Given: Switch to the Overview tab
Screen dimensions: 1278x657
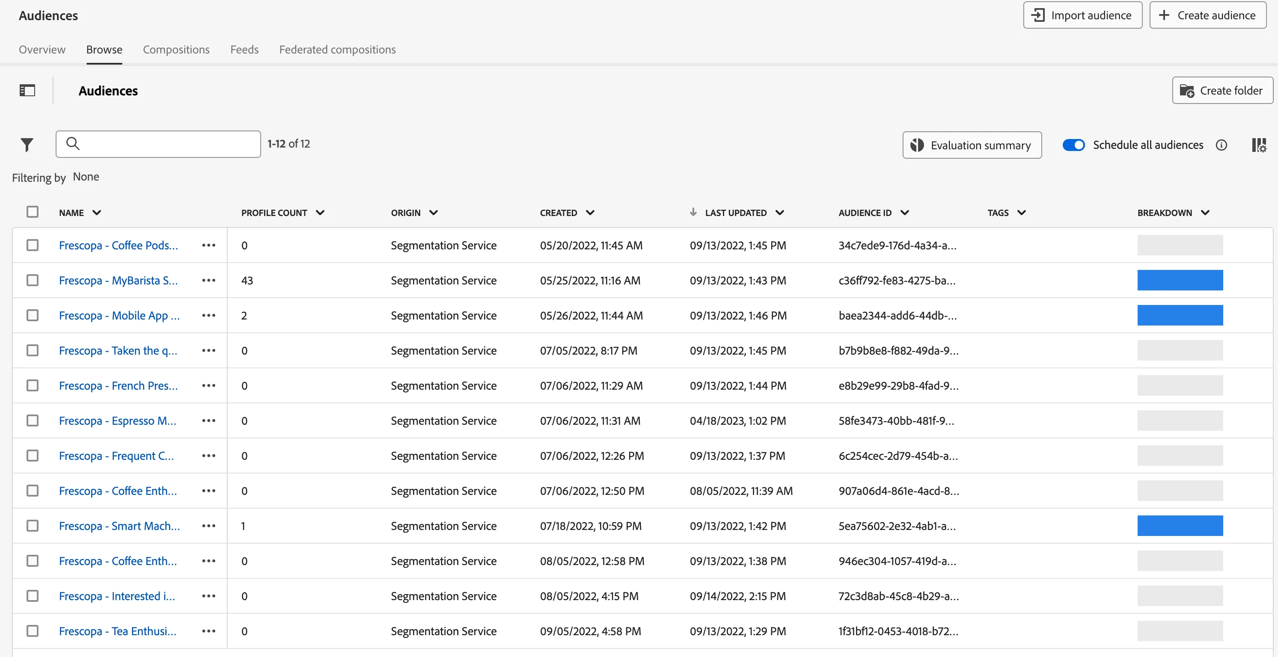Looking at the screenshot, I should coord(42,50).
